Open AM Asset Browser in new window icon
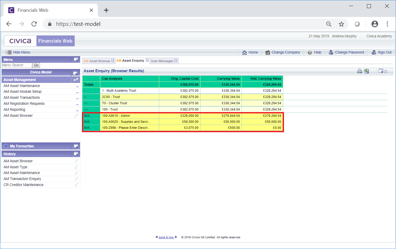 (x=76, y=115)
